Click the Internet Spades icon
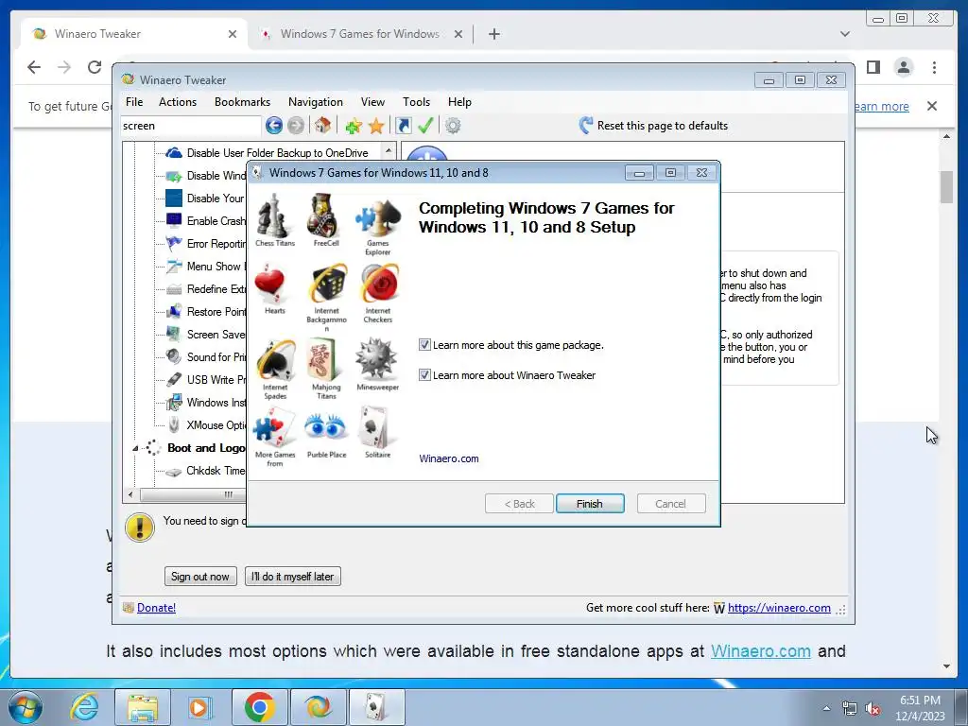The height and width of the screenshot is (726, 968). (x=275, y=360)
